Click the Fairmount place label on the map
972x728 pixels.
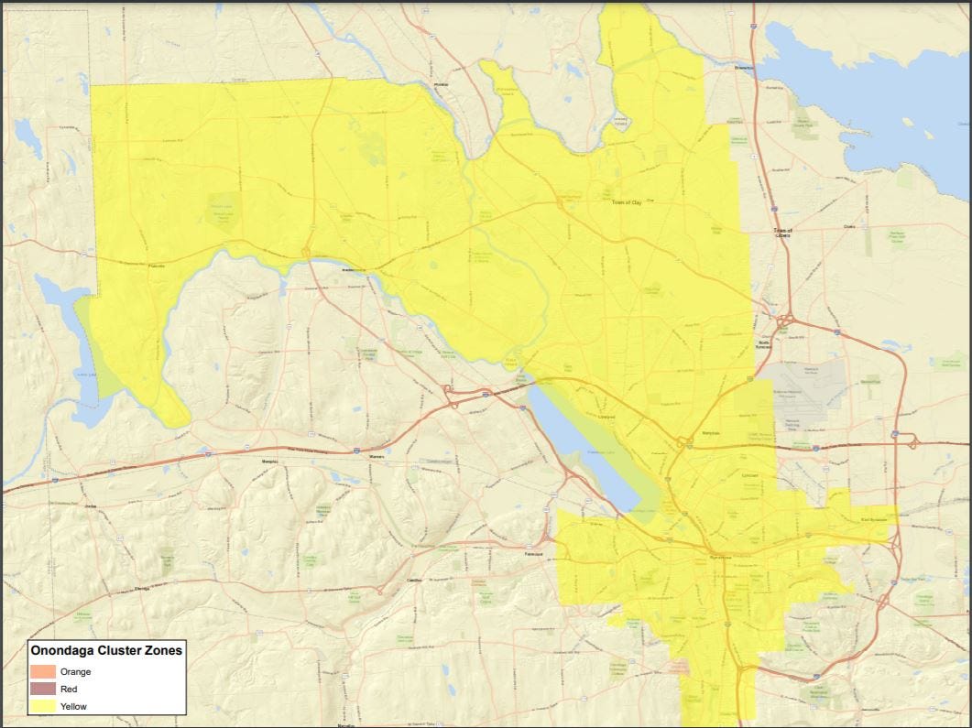pyautogui.click(x=534, y=554)
